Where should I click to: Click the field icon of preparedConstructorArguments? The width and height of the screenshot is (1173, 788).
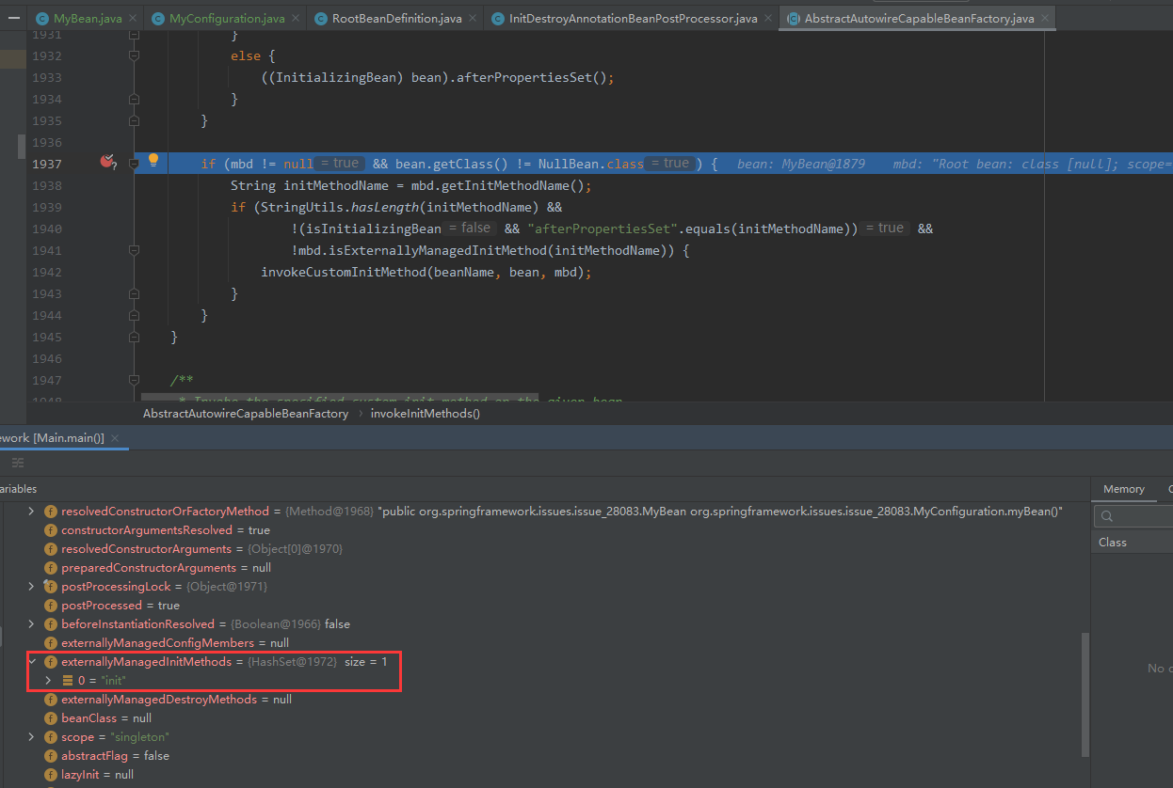[51, 568]
